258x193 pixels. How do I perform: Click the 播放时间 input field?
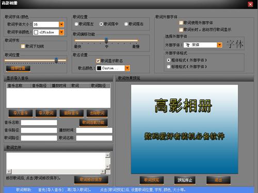(x=94, y=130)
